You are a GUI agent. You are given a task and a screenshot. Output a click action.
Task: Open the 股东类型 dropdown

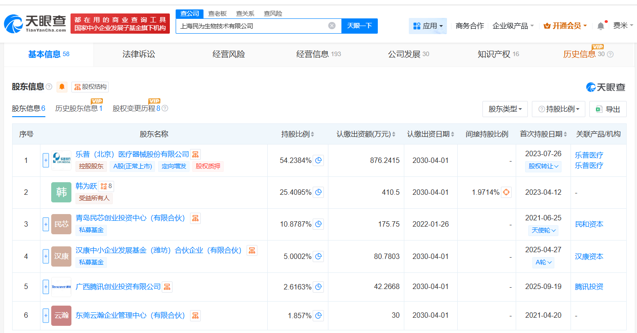[x=505, y=109]
